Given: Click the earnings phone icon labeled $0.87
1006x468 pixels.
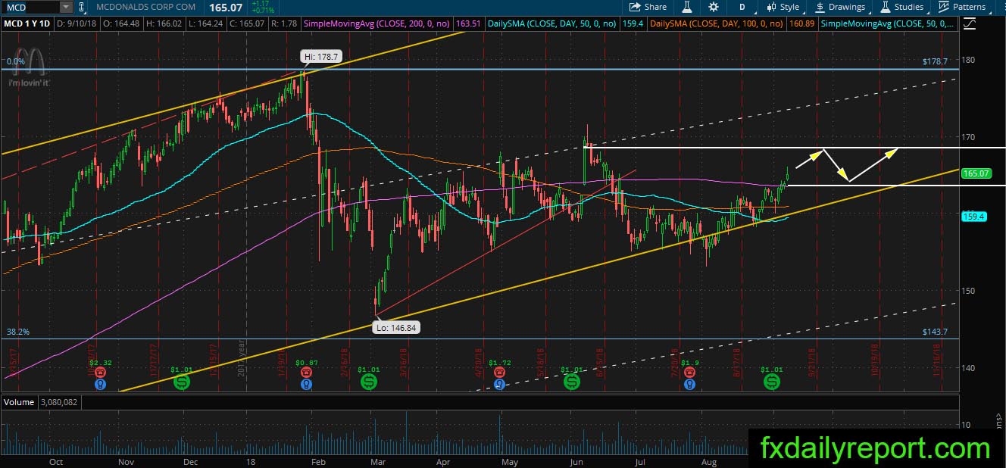Looking at the screenshot, I should click(x=305, y=373).
